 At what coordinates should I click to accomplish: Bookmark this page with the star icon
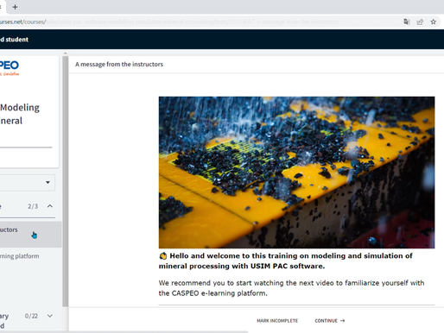click(433, 22)
